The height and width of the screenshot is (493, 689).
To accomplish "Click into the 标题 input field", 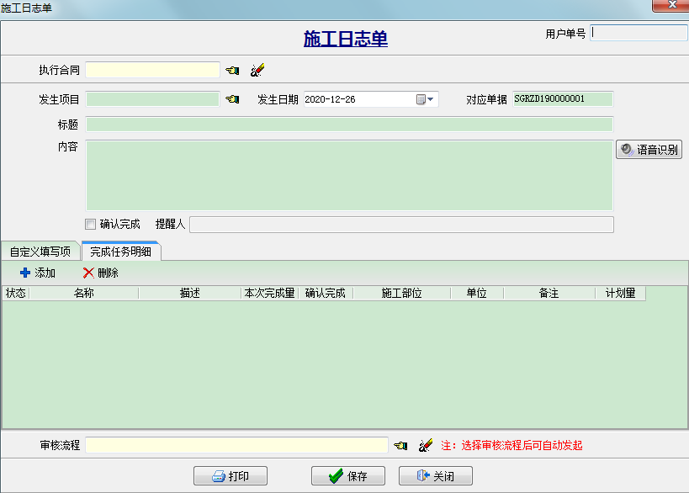I will 349,125.
